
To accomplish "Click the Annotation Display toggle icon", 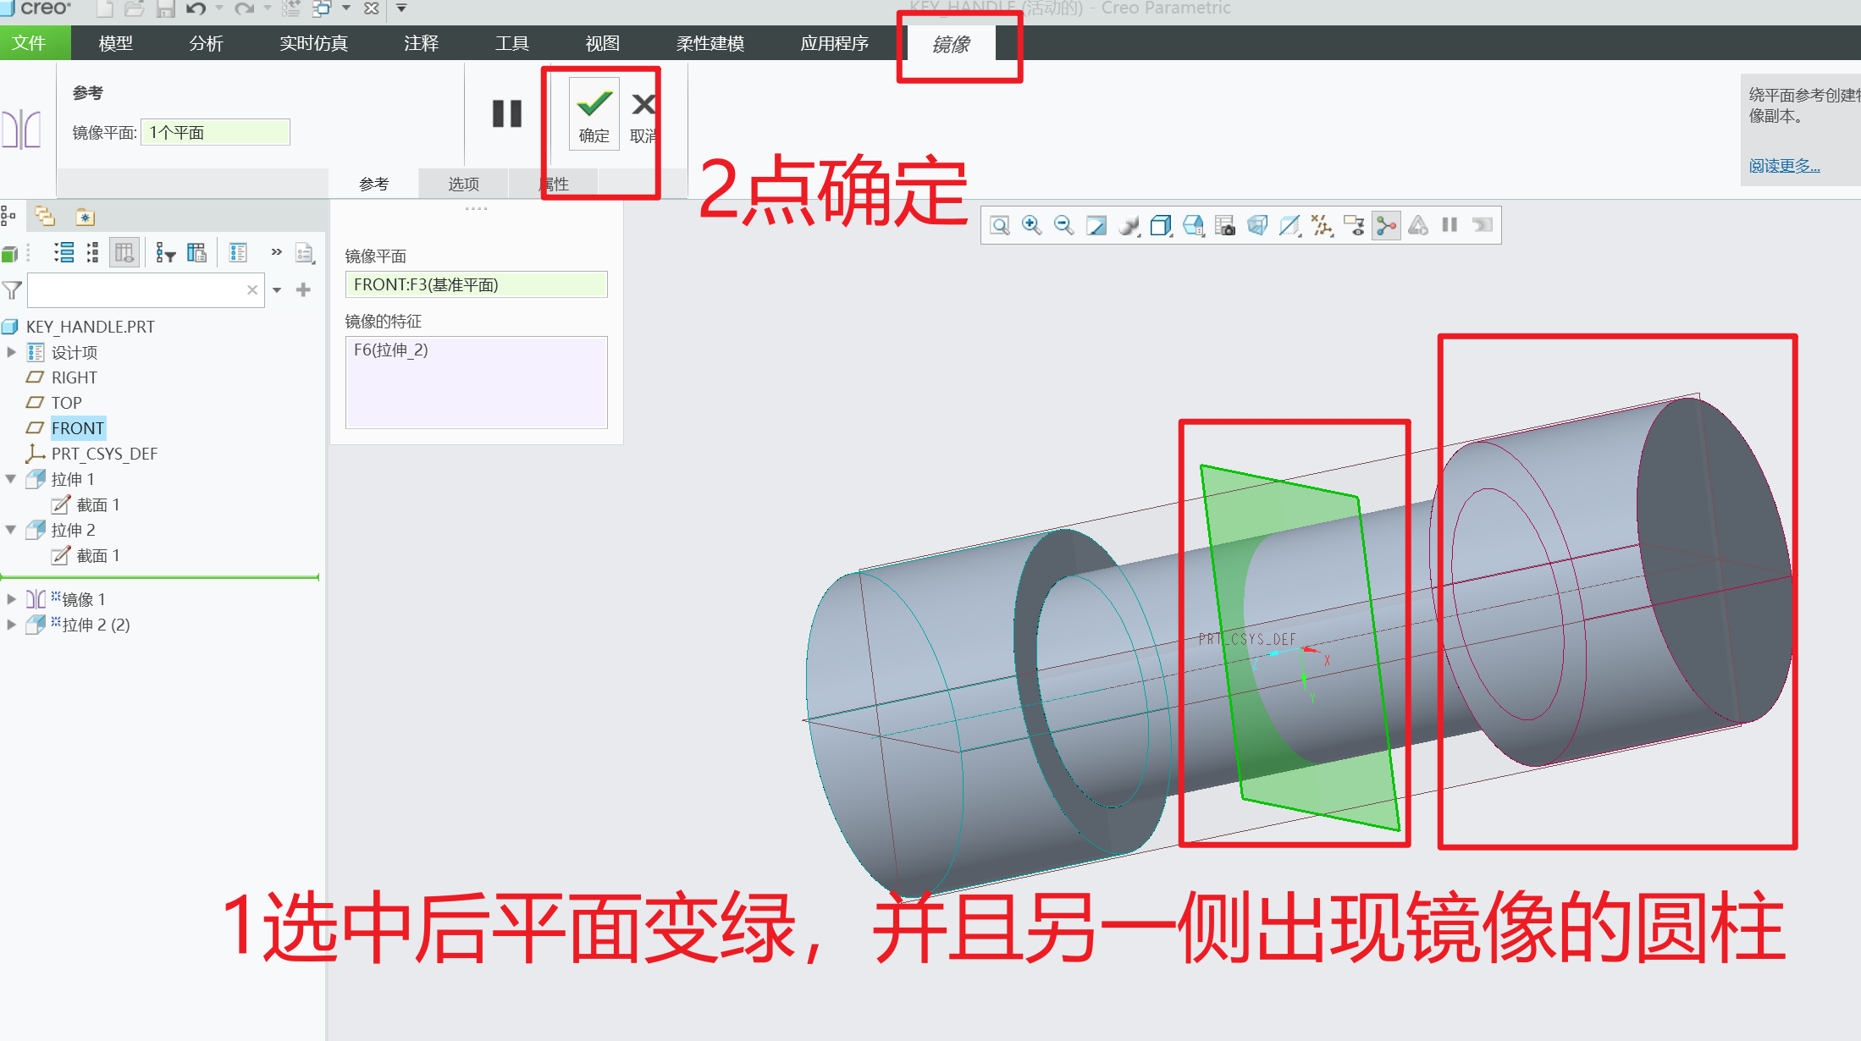I will tap(1354, 225).
